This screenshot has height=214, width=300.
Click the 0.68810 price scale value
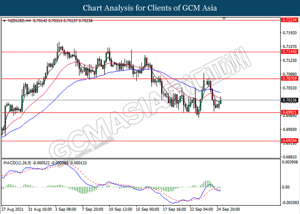tap(290, 157)
